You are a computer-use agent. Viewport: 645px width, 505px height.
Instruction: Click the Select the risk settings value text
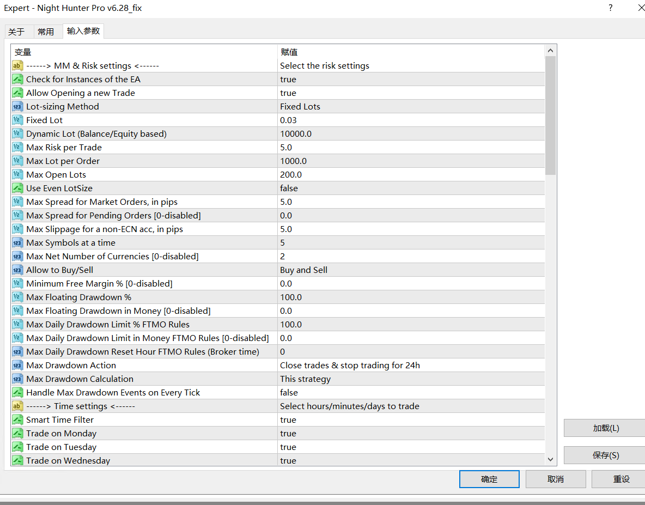pyautogui.click(x=325, y=65)
